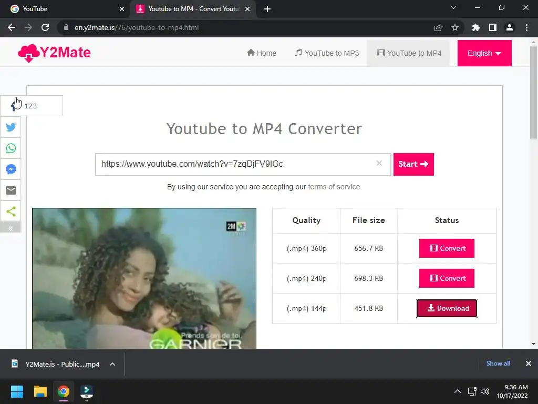Open the green share icon in sidebar
The width and height of the screenshot is (538, 404).
point(11,211)
